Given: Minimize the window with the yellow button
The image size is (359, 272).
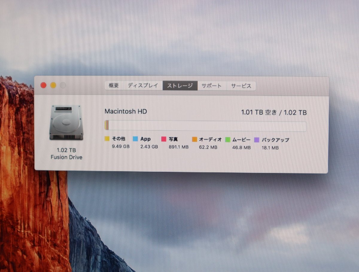Looking at the screenshot, I should pos(53,85).
